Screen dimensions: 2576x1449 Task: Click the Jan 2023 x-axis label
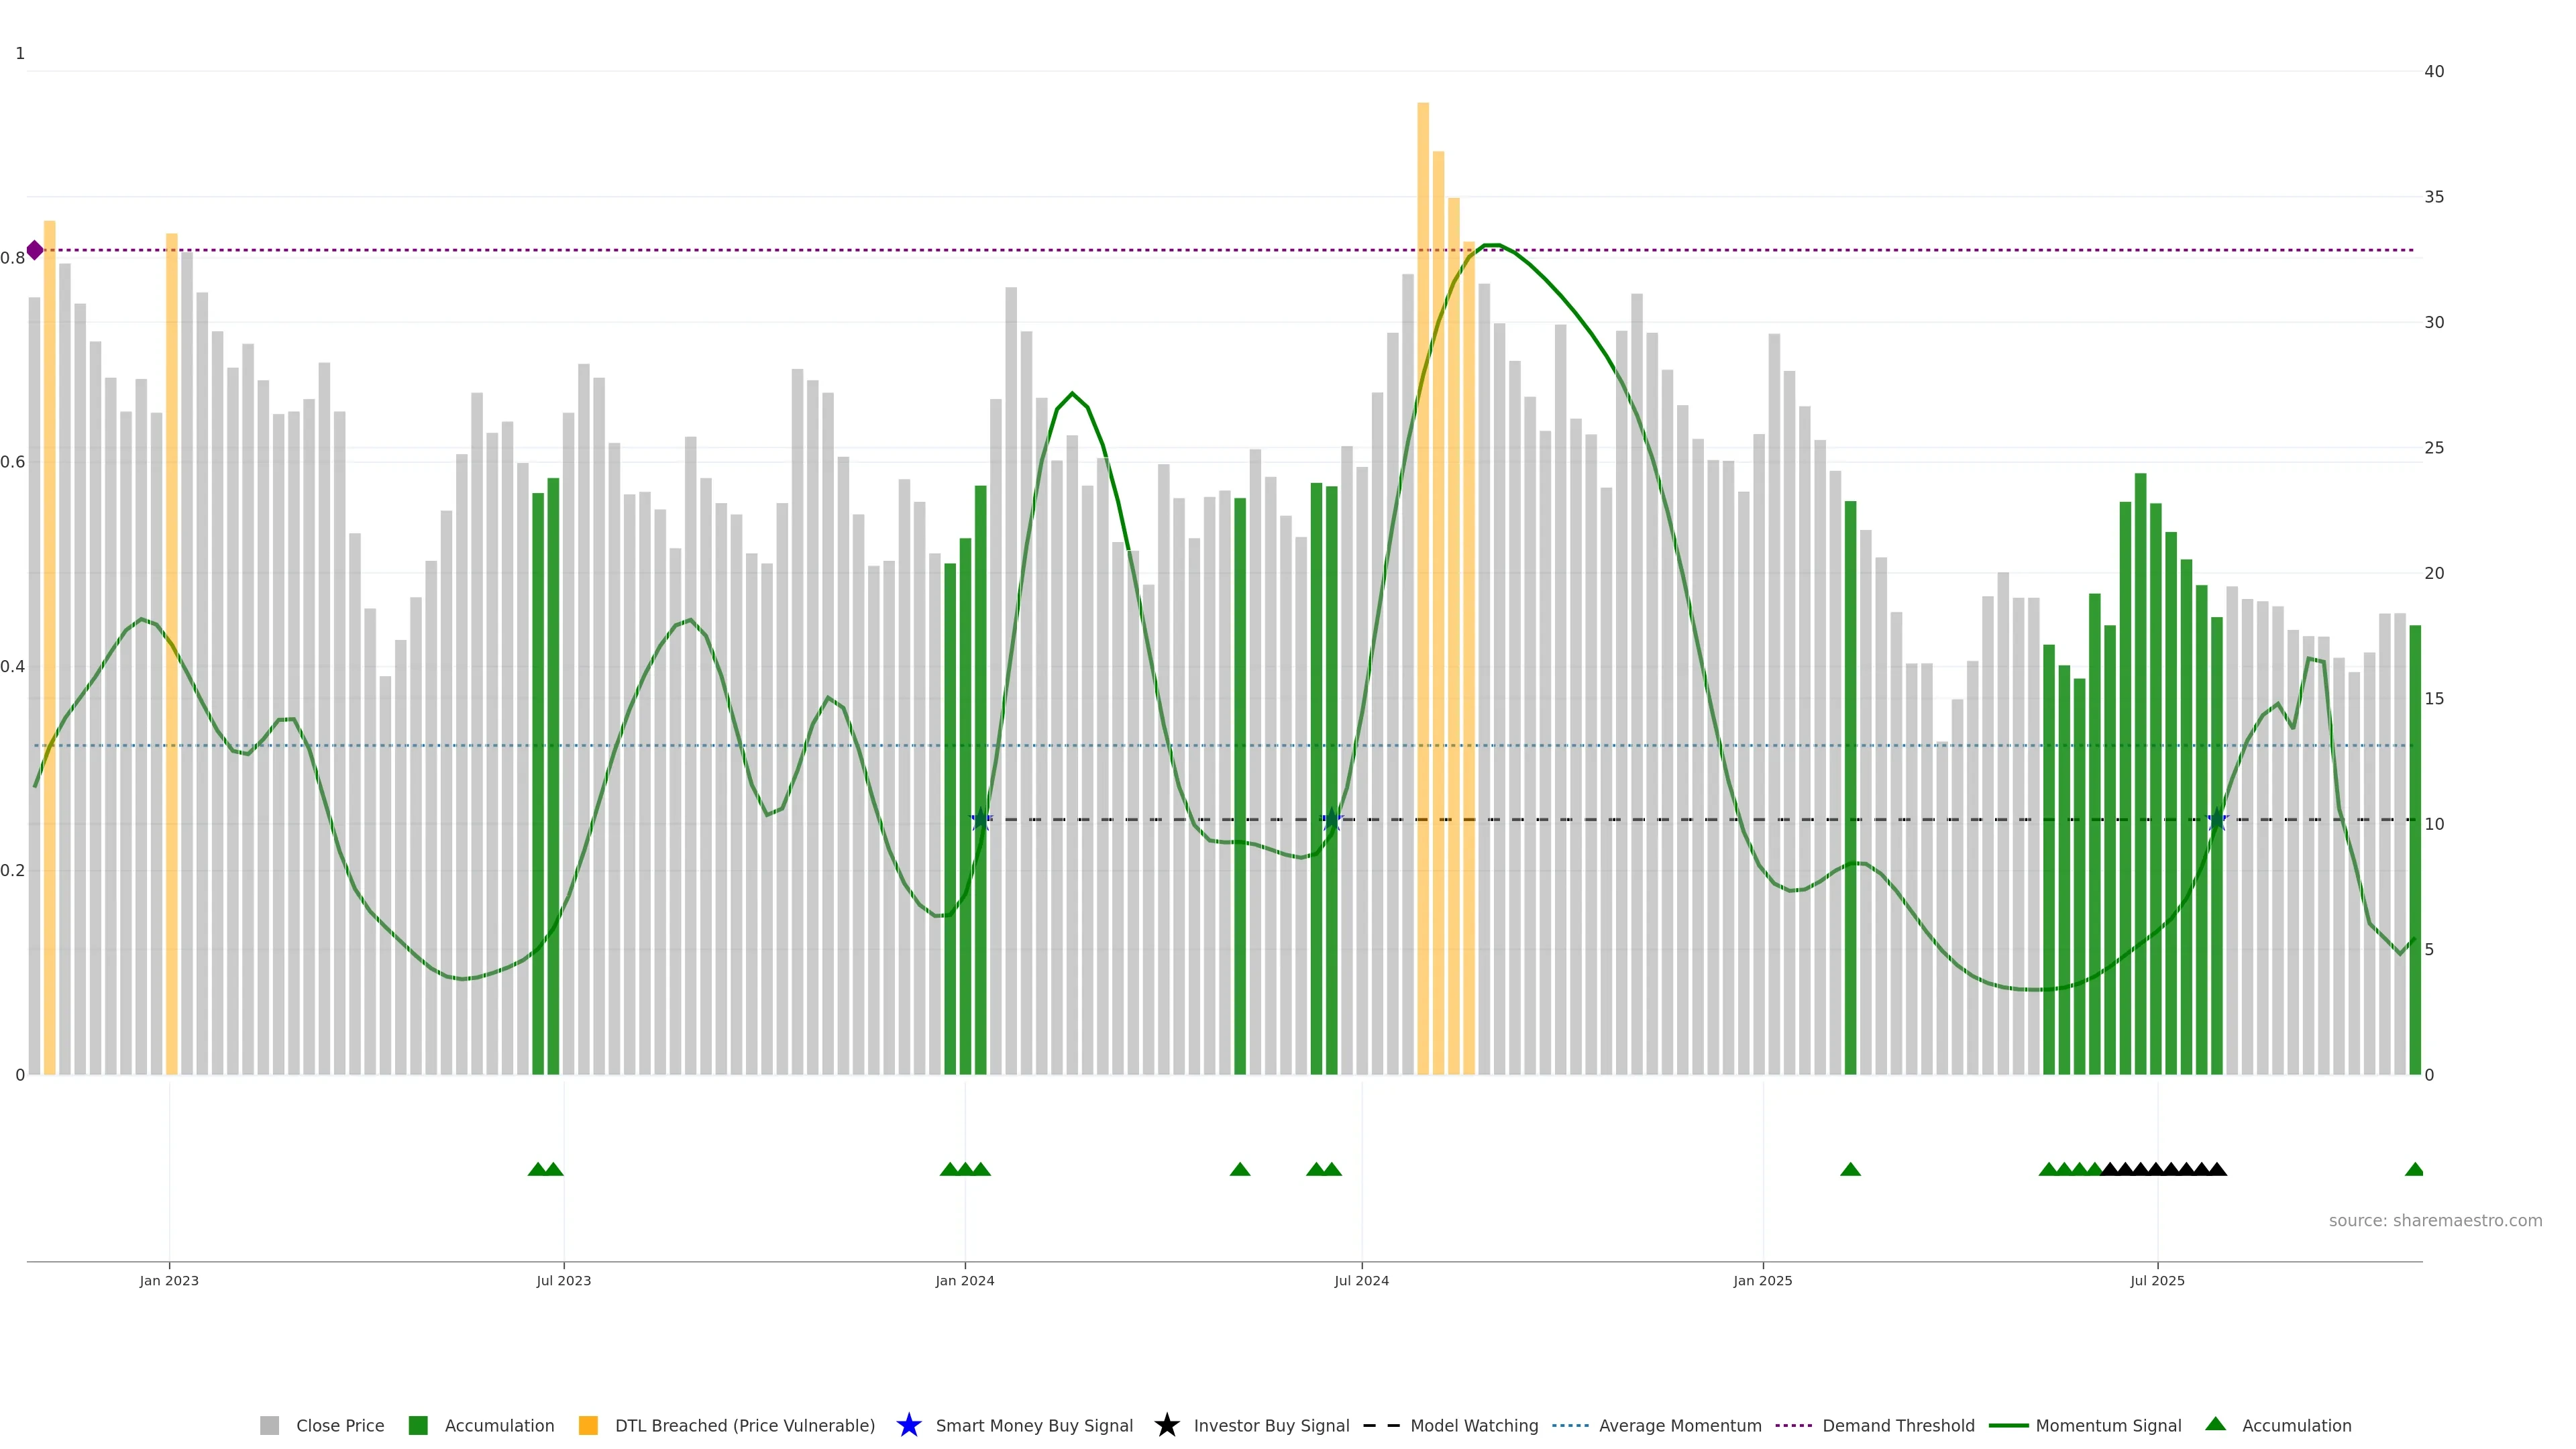pyautogui.click(x=169, y=1280)
